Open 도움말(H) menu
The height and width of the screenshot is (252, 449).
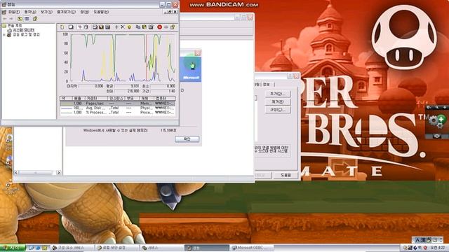[101, 12]
